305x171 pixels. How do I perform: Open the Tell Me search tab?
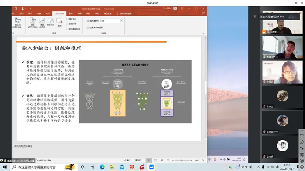(x=124, y=13)
